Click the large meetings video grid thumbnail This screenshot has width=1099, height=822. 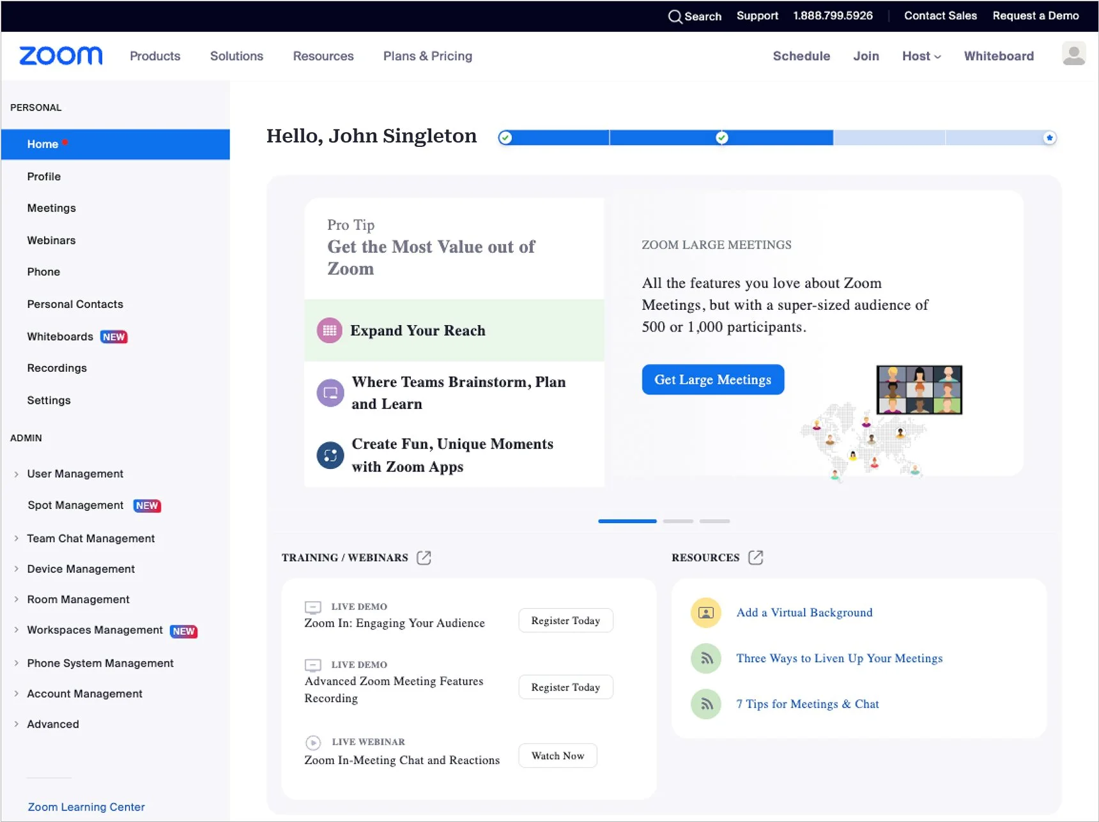click(x=919, y=390)
